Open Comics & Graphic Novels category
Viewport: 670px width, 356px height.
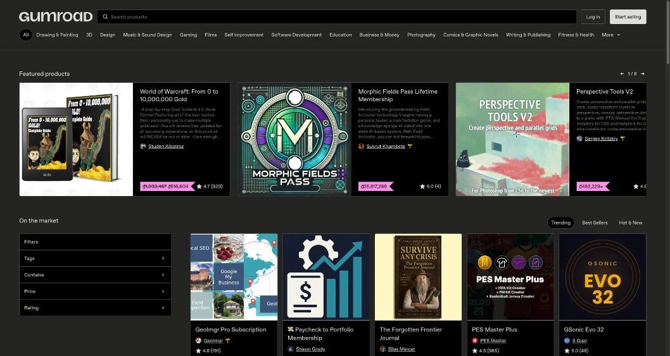pos(471,35)
